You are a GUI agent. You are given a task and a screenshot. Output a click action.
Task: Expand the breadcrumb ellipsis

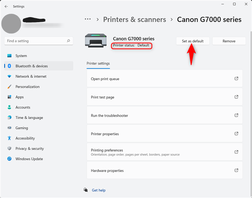[x=87, y=19]
